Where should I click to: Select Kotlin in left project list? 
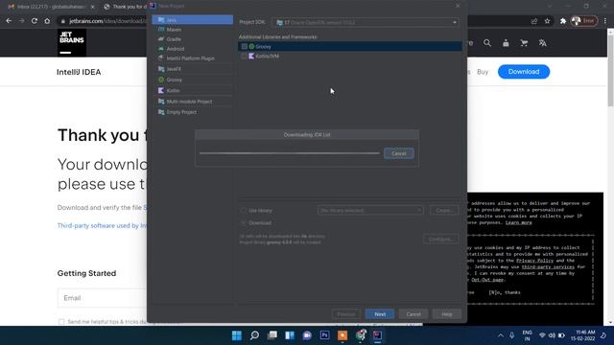pos(192,90)
